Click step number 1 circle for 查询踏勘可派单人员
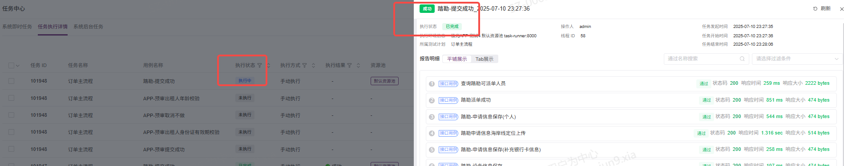Viewport: 844px width, 166px height. pyautogui.click(x=432, y=83)
